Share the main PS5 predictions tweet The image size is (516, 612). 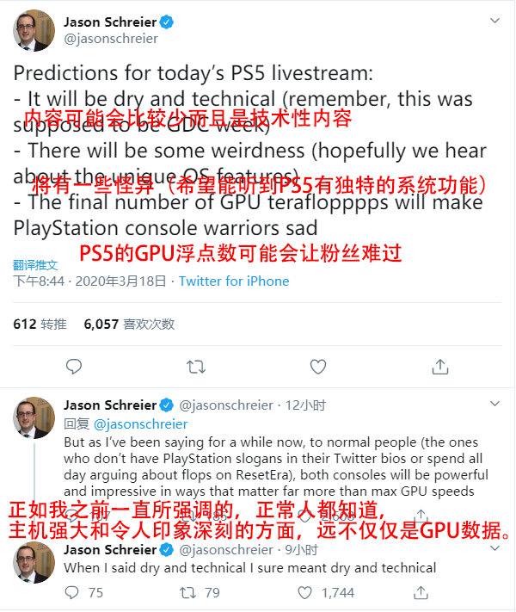pos(440,367)
